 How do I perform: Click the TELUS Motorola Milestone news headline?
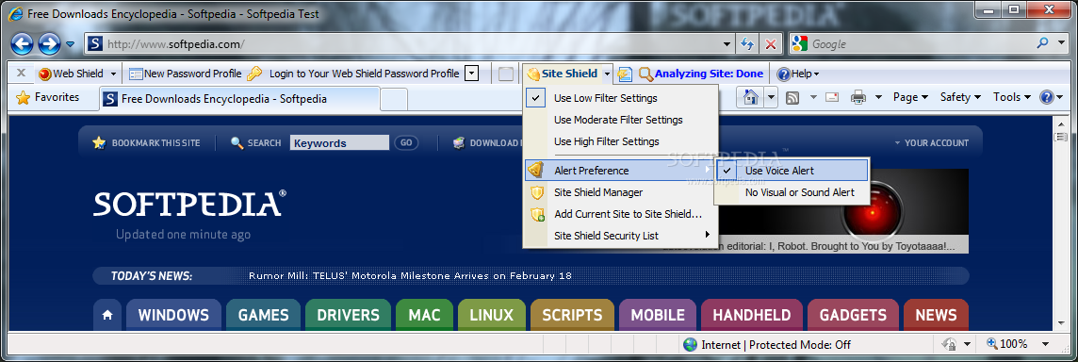(410, 276)
